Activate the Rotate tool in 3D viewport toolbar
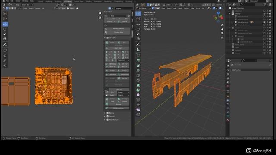Viewport: 276px width, 155px height. coord(138,29)
